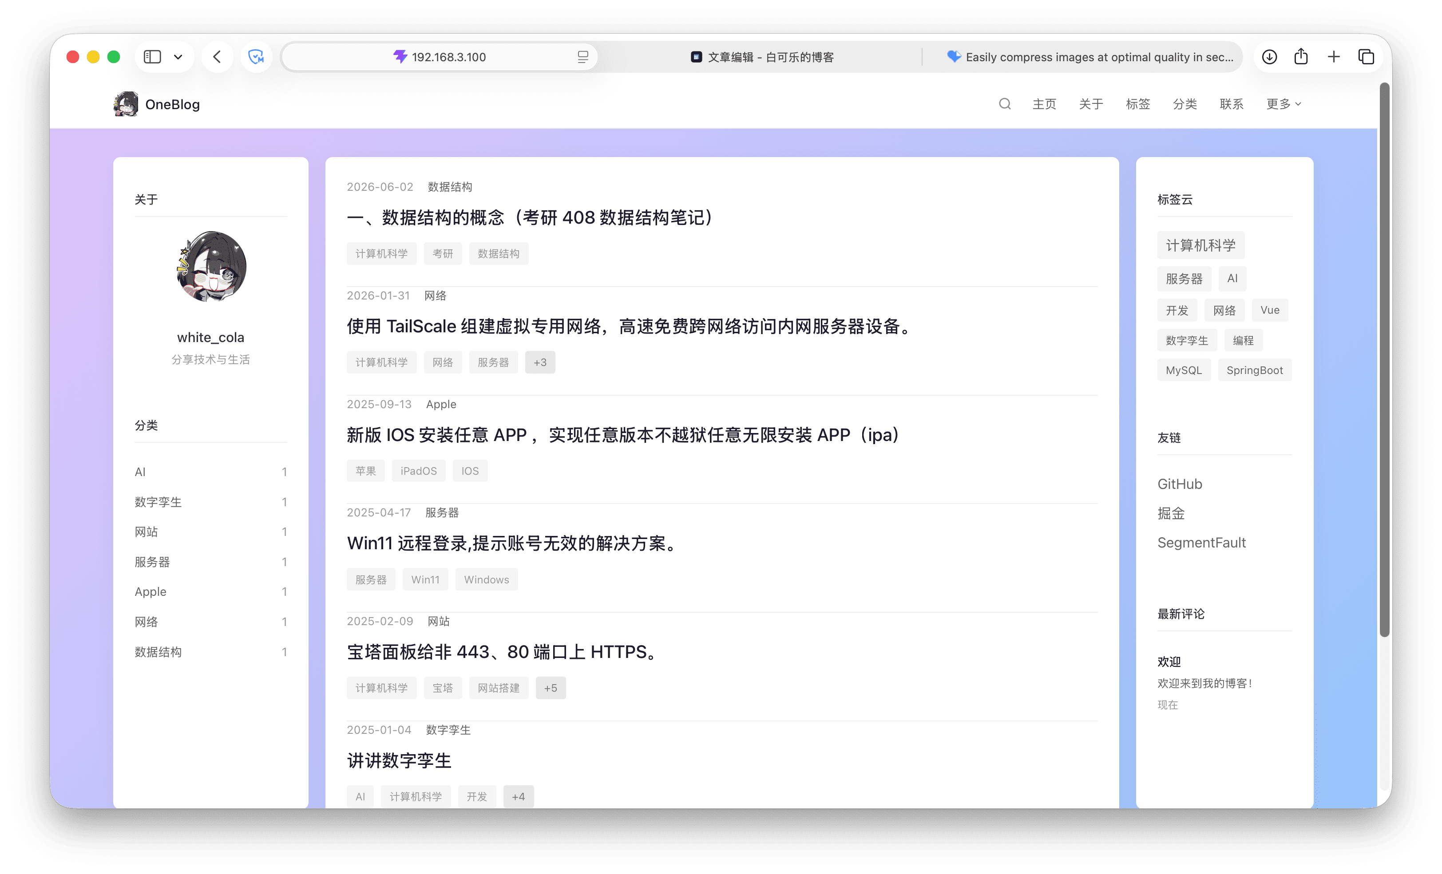This screenshot has width=1442, height=874.
Task: Select AI in the tag cloud
Action: pyautogui.click(x=1232, y=279)
